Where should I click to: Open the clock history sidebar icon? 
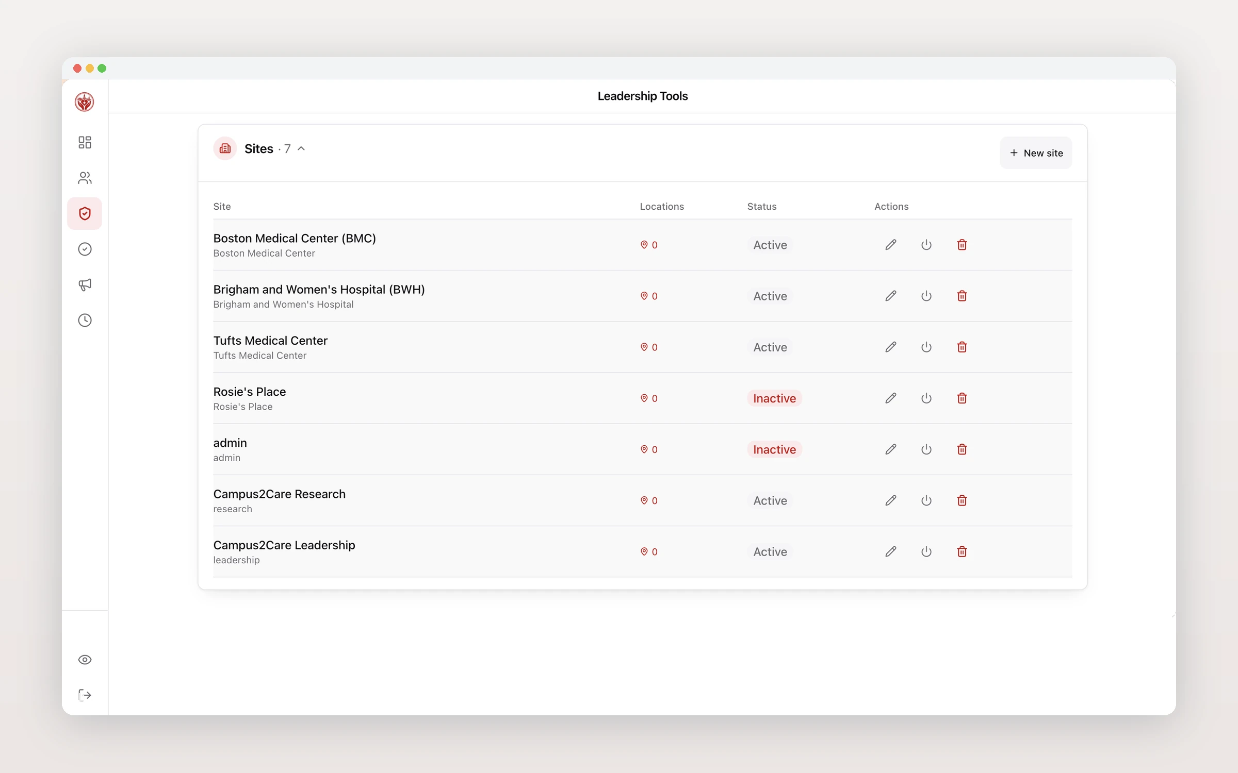tap(85, 320)
